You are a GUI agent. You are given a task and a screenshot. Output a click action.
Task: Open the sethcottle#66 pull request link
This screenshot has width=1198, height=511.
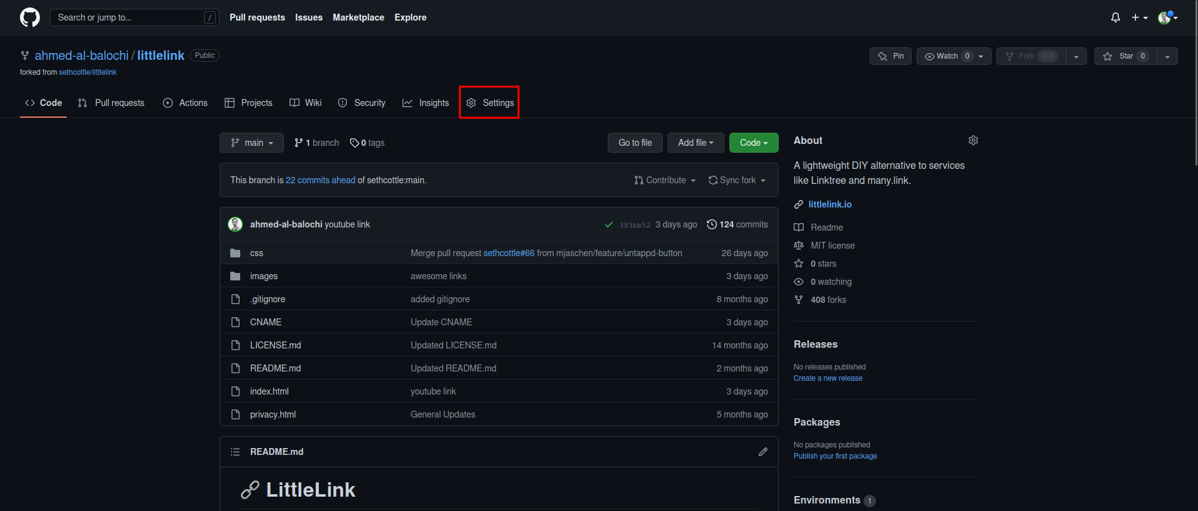[509, 253]
